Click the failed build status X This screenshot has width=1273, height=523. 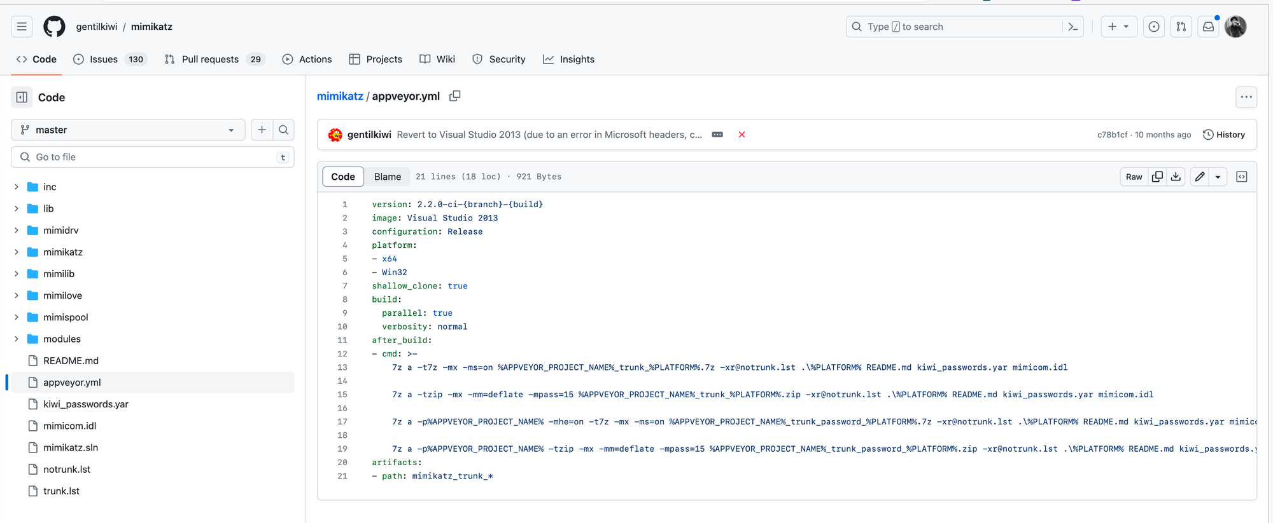point(742,135)
